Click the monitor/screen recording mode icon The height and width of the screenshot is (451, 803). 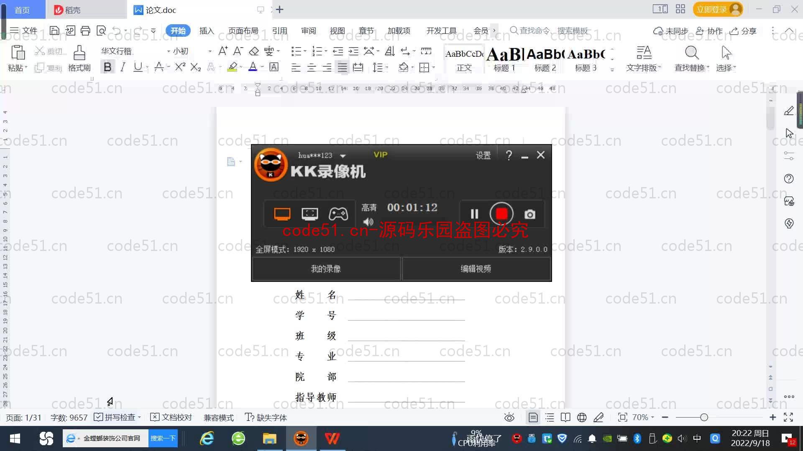tap(281, 214)
